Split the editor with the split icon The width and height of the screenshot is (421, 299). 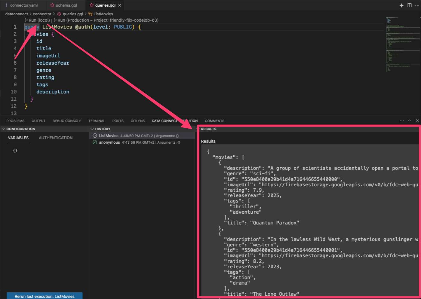410,5
